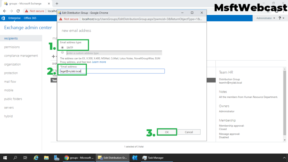Open public folders in sidebar
Image resolution: width=288 pixels, height=162 pixels.
(x=13, y=99)
